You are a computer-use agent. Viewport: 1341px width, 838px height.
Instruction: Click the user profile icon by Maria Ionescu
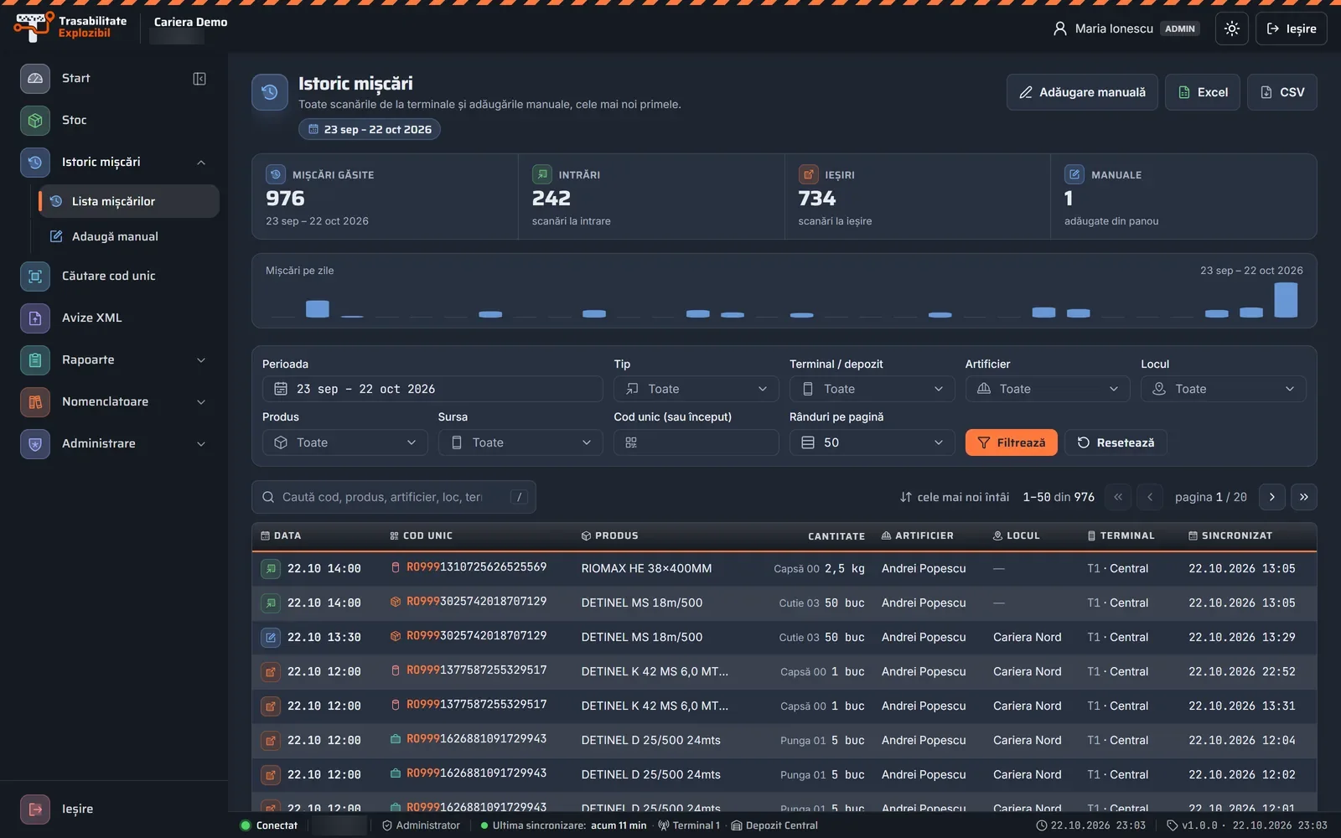pyautogui.click(x=1060, y=28)
